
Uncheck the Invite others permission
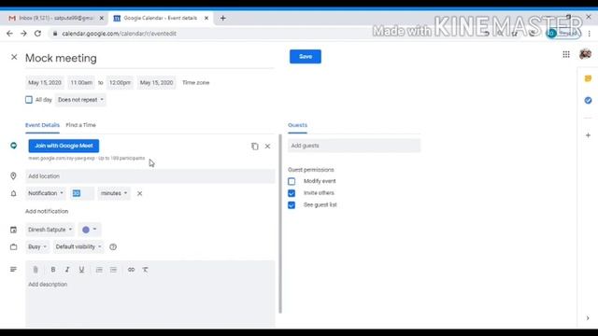click(292, 193)
